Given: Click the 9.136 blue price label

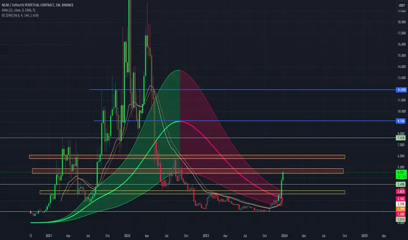Looking at the screenshot, I should 401,121.
